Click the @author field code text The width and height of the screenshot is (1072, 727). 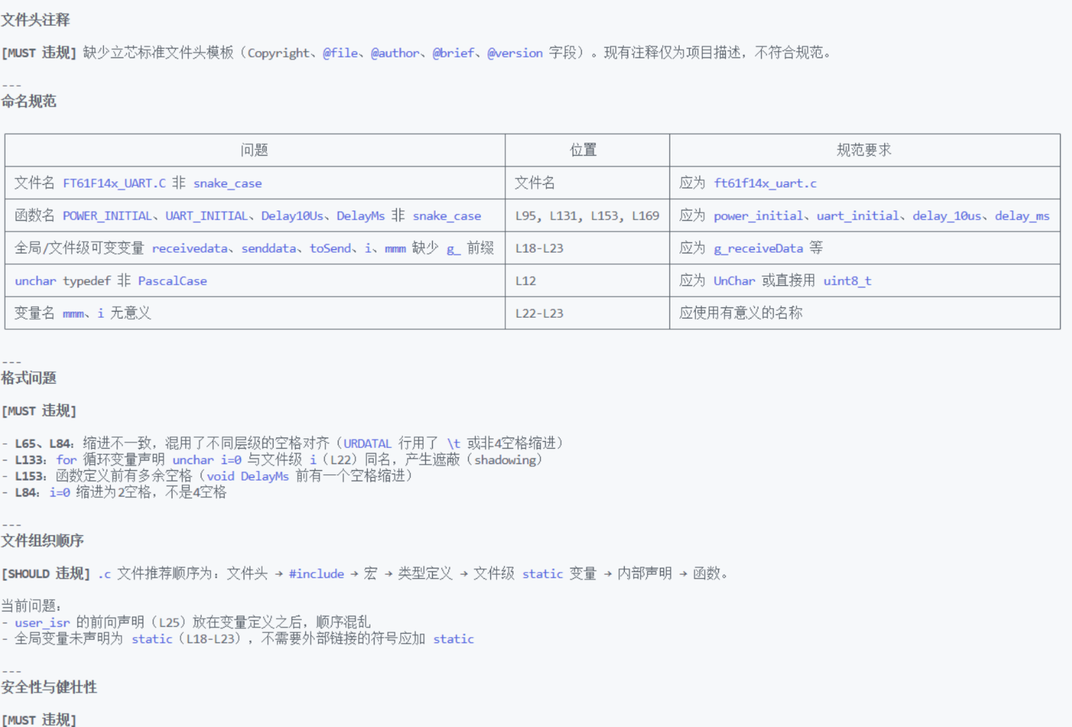pos(395,53)
